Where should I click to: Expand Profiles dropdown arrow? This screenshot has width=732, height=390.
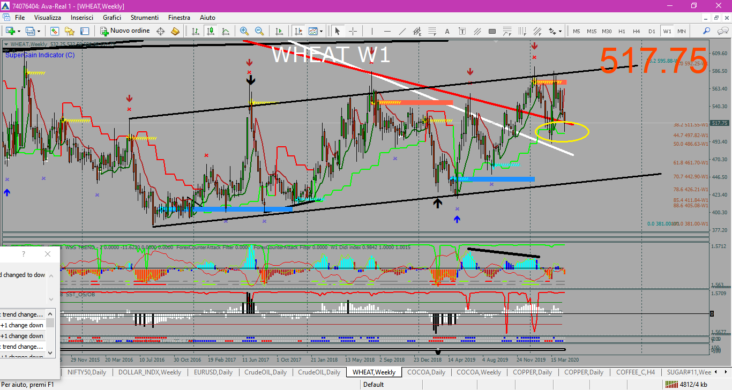click(38, 31)
